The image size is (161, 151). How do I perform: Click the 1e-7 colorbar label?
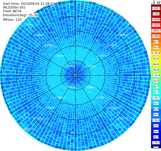(156, 103)
